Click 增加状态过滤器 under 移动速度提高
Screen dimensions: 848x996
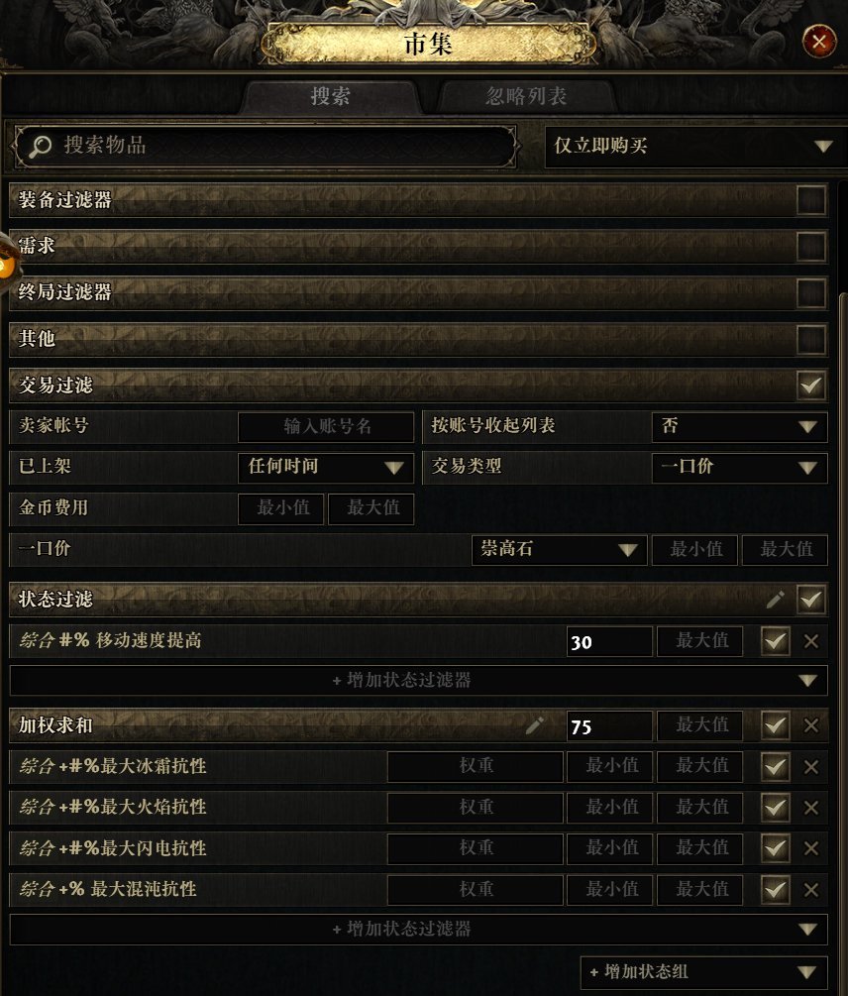418,680
